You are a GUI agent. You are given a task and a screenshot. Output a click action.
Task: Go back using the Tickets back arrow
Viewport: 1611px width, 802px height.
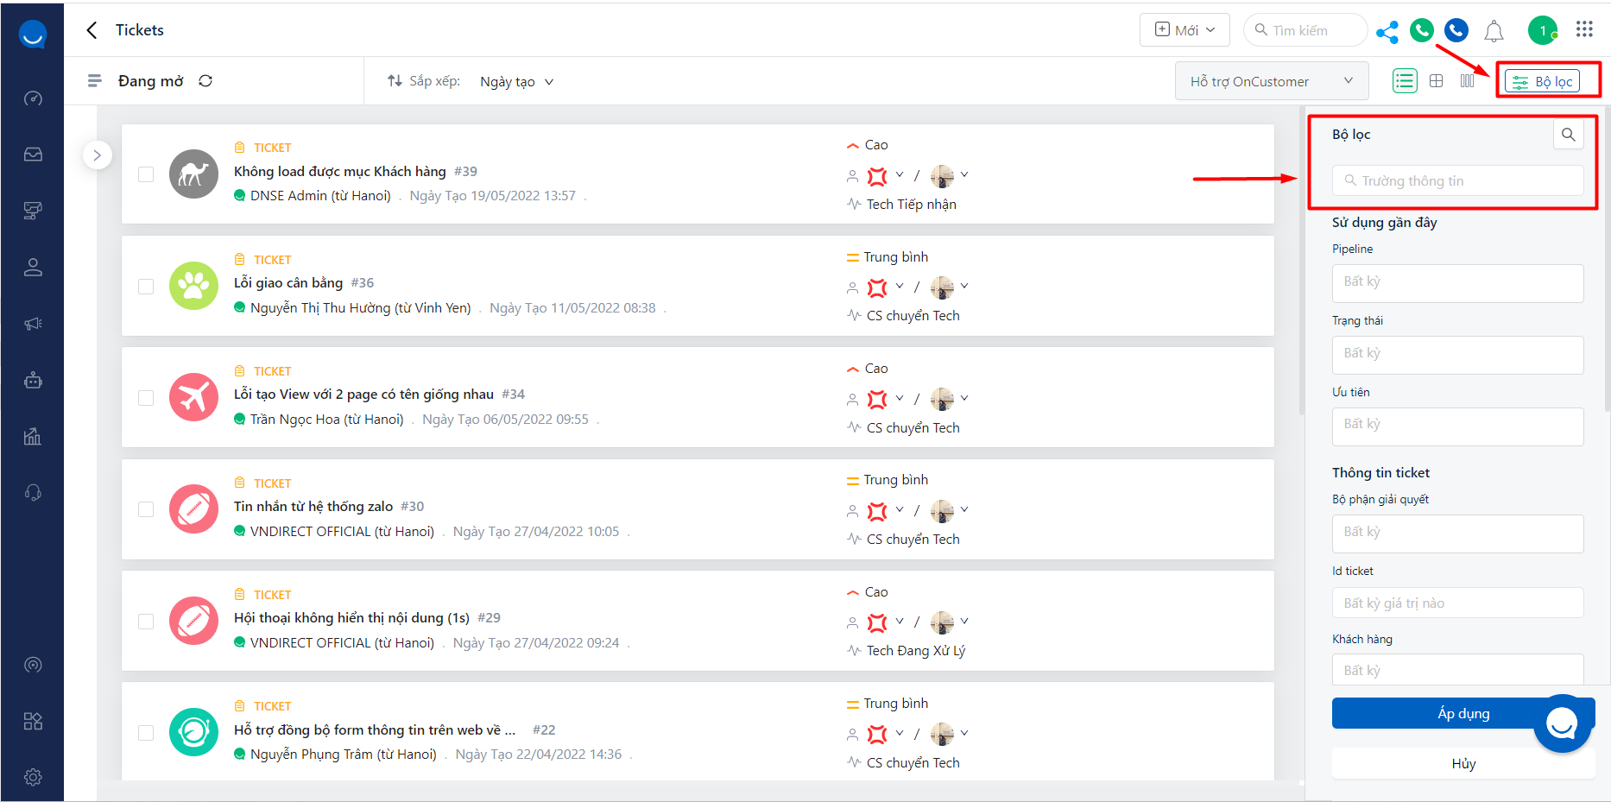(92, 30)
